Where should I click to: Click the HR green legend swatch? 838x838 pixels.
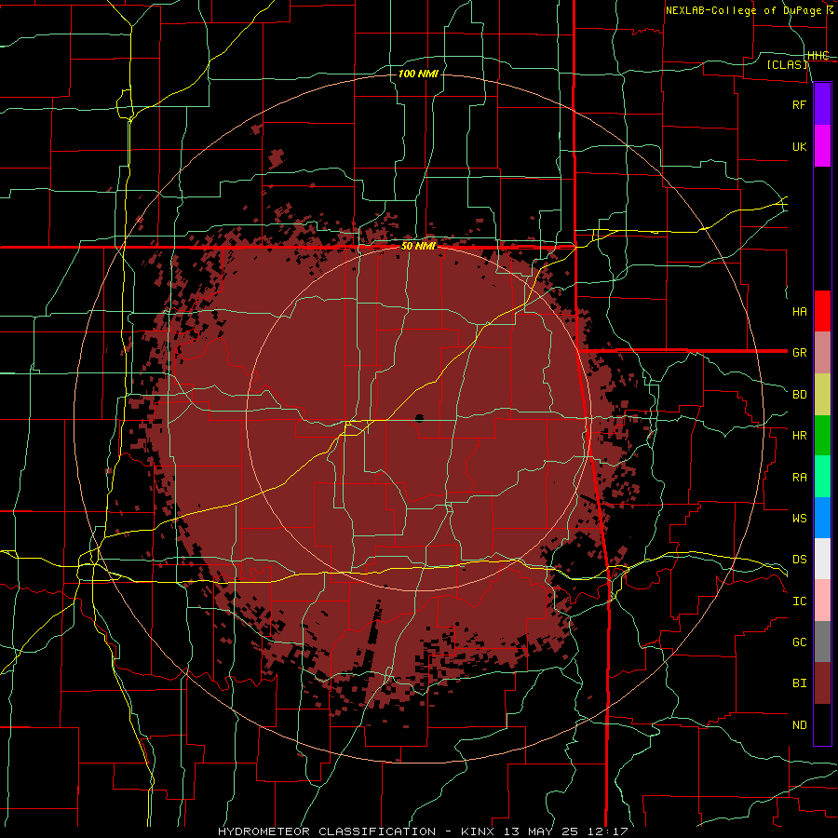tap(822, 436)
